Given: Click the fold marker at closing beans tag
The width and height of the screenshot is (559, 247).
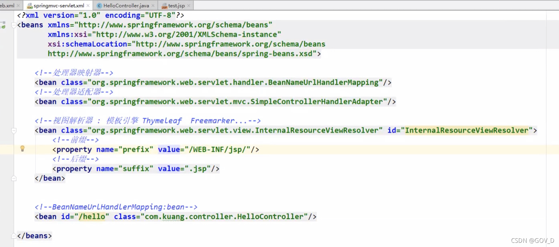Looking at the screenshot, I should (x=14, y=236).
